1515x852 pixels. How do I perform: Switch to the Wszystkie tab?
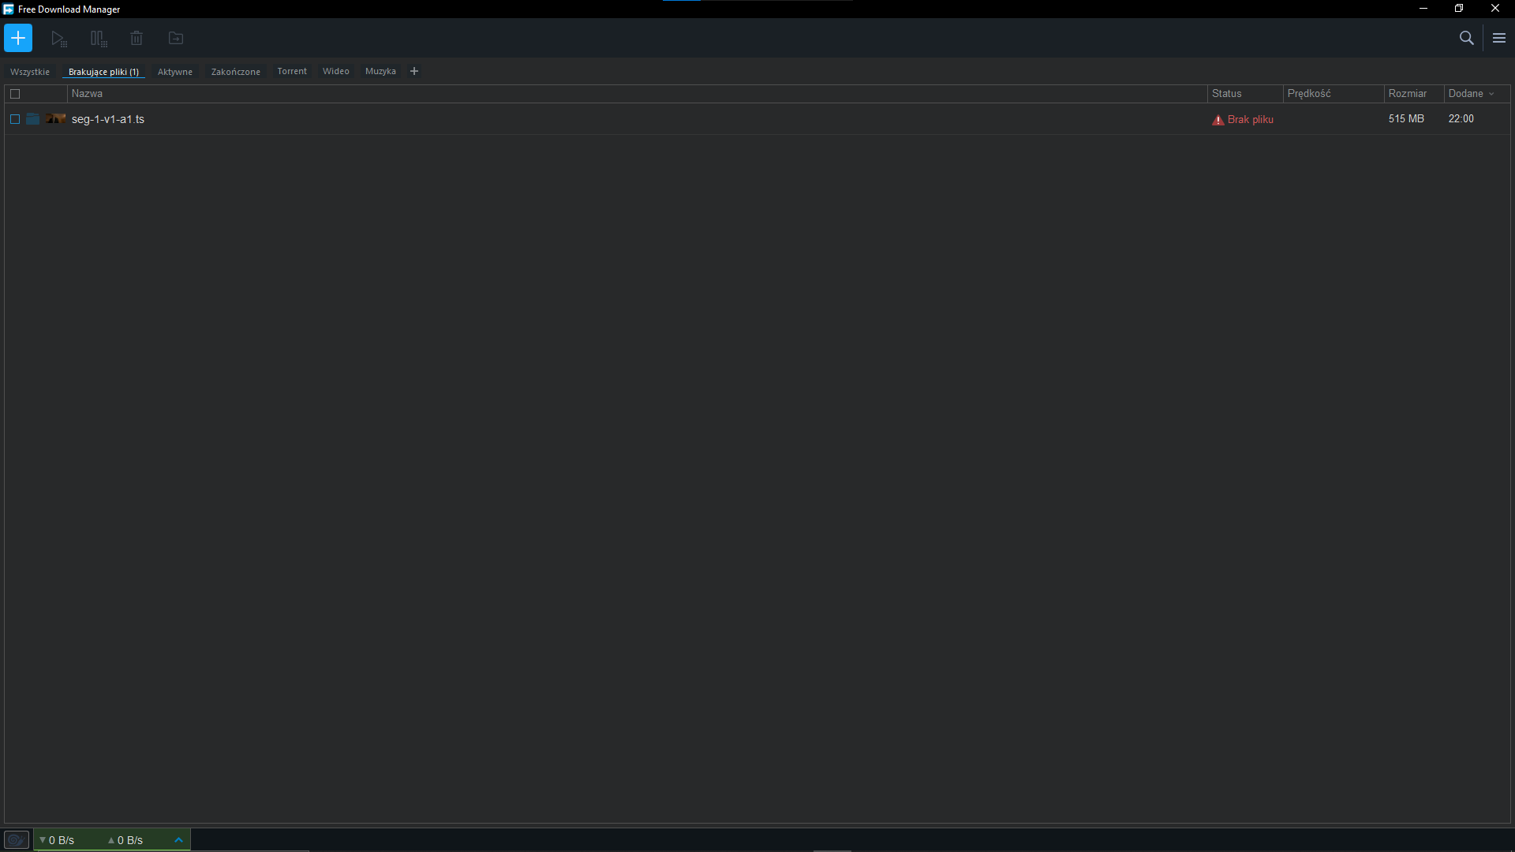coord(30,72)
